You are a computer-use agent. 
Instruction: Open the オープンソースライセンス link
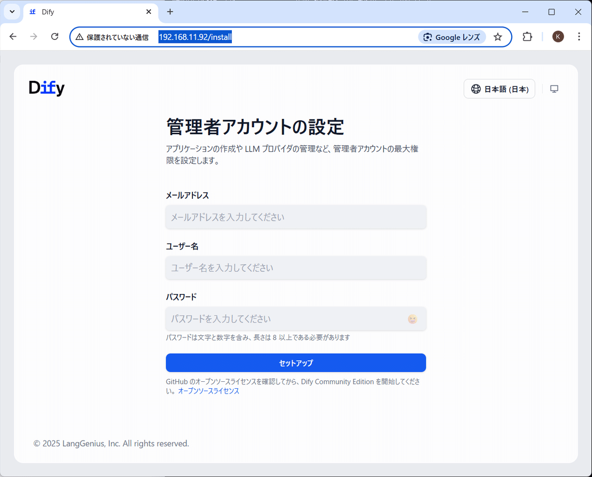208,391
